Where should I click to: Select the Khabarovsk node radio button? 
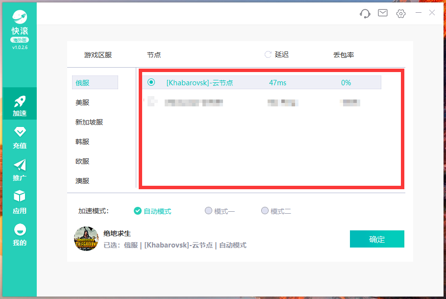click(151, 82)
